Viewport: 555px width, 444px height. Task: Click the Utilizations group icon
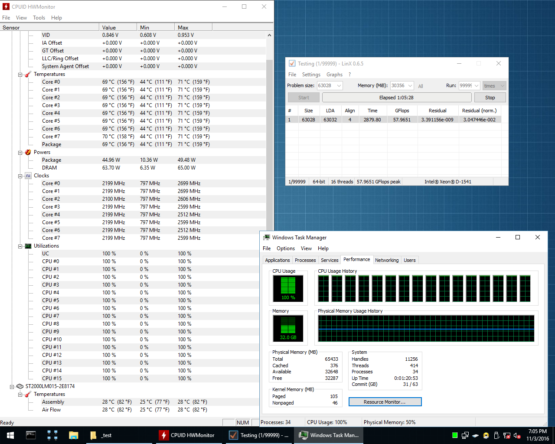point(28,246)
